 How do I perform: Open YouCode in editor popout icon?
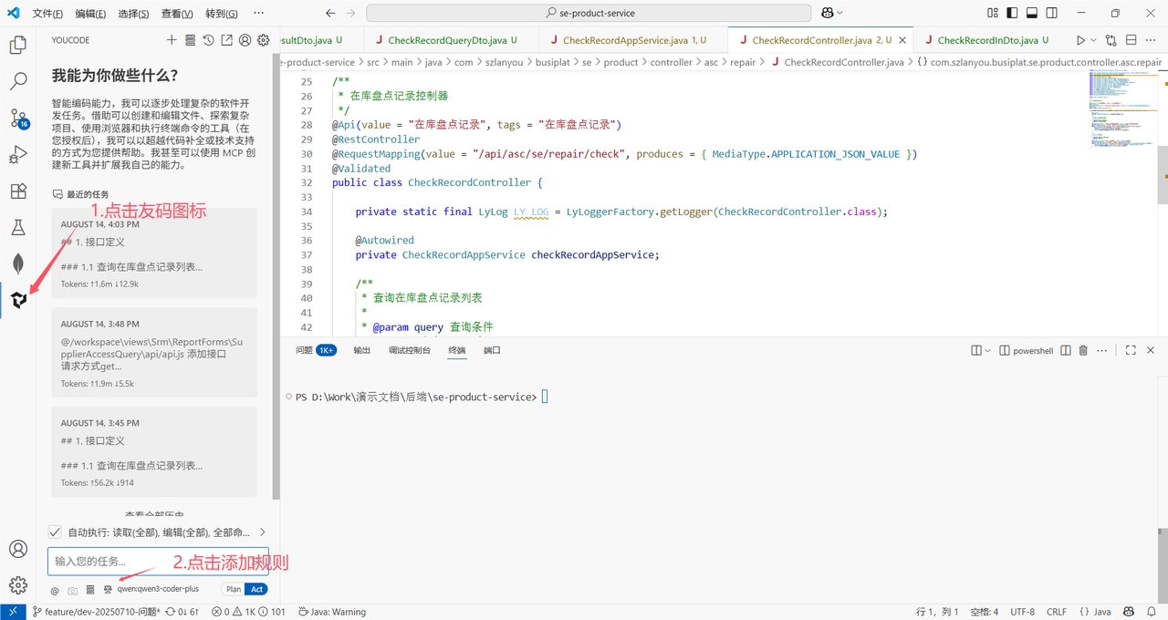(x=226, y=40)
